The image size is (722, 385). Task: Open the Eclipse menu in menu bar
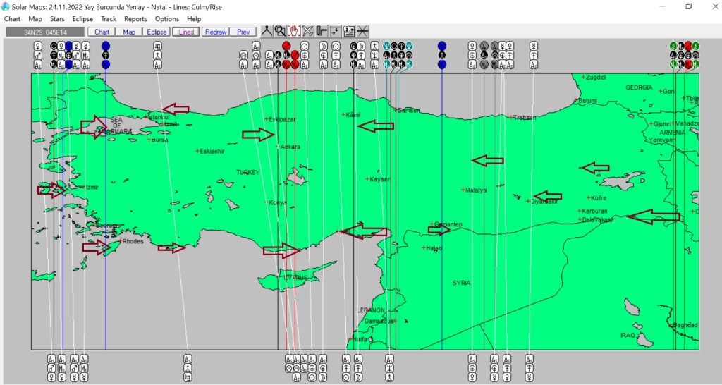[82, 19]
